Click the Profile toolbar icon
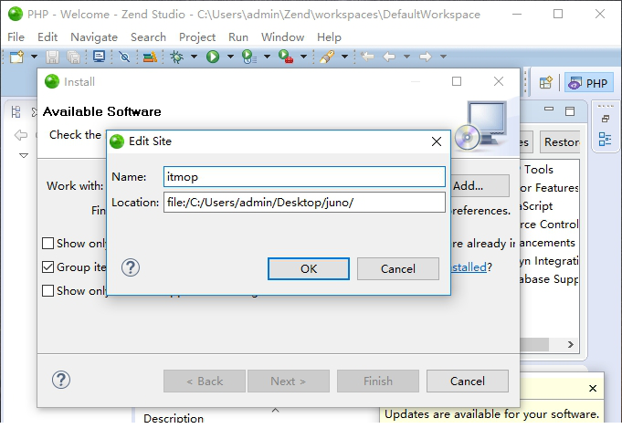 [248, 57]
